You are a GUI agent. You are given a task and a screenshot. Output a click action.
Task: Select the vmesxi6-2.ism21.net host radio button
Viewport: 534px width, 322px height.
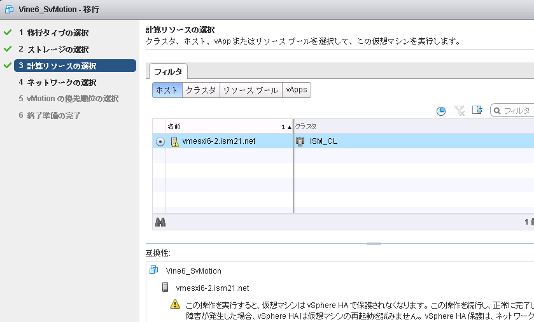click(160, 142)
